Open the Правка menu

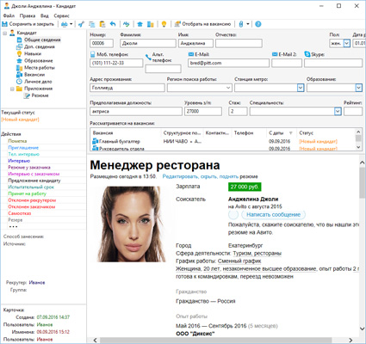pyautogui.click(x=28, y=15)
